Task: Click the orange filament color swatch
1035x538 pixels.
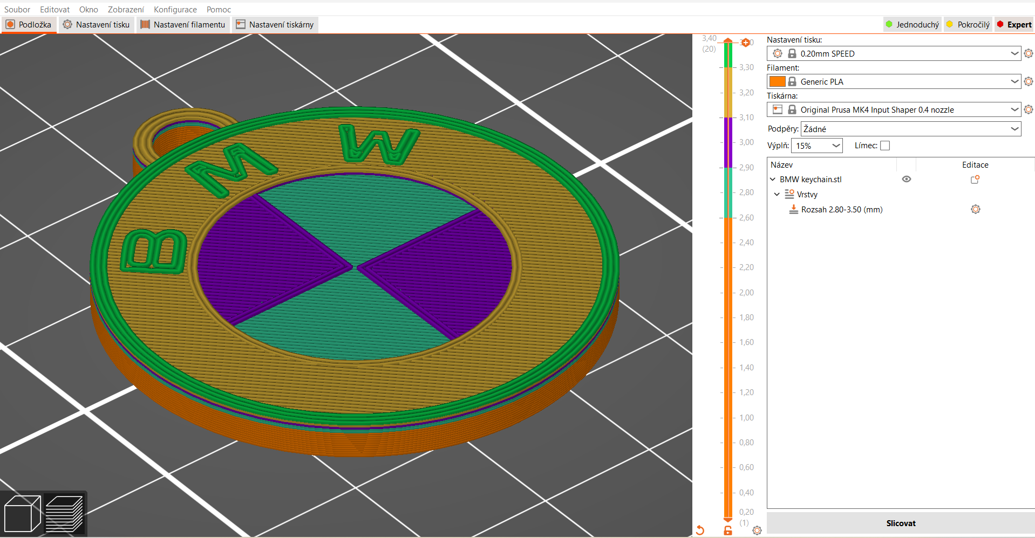Action: (x=777, y=81)
